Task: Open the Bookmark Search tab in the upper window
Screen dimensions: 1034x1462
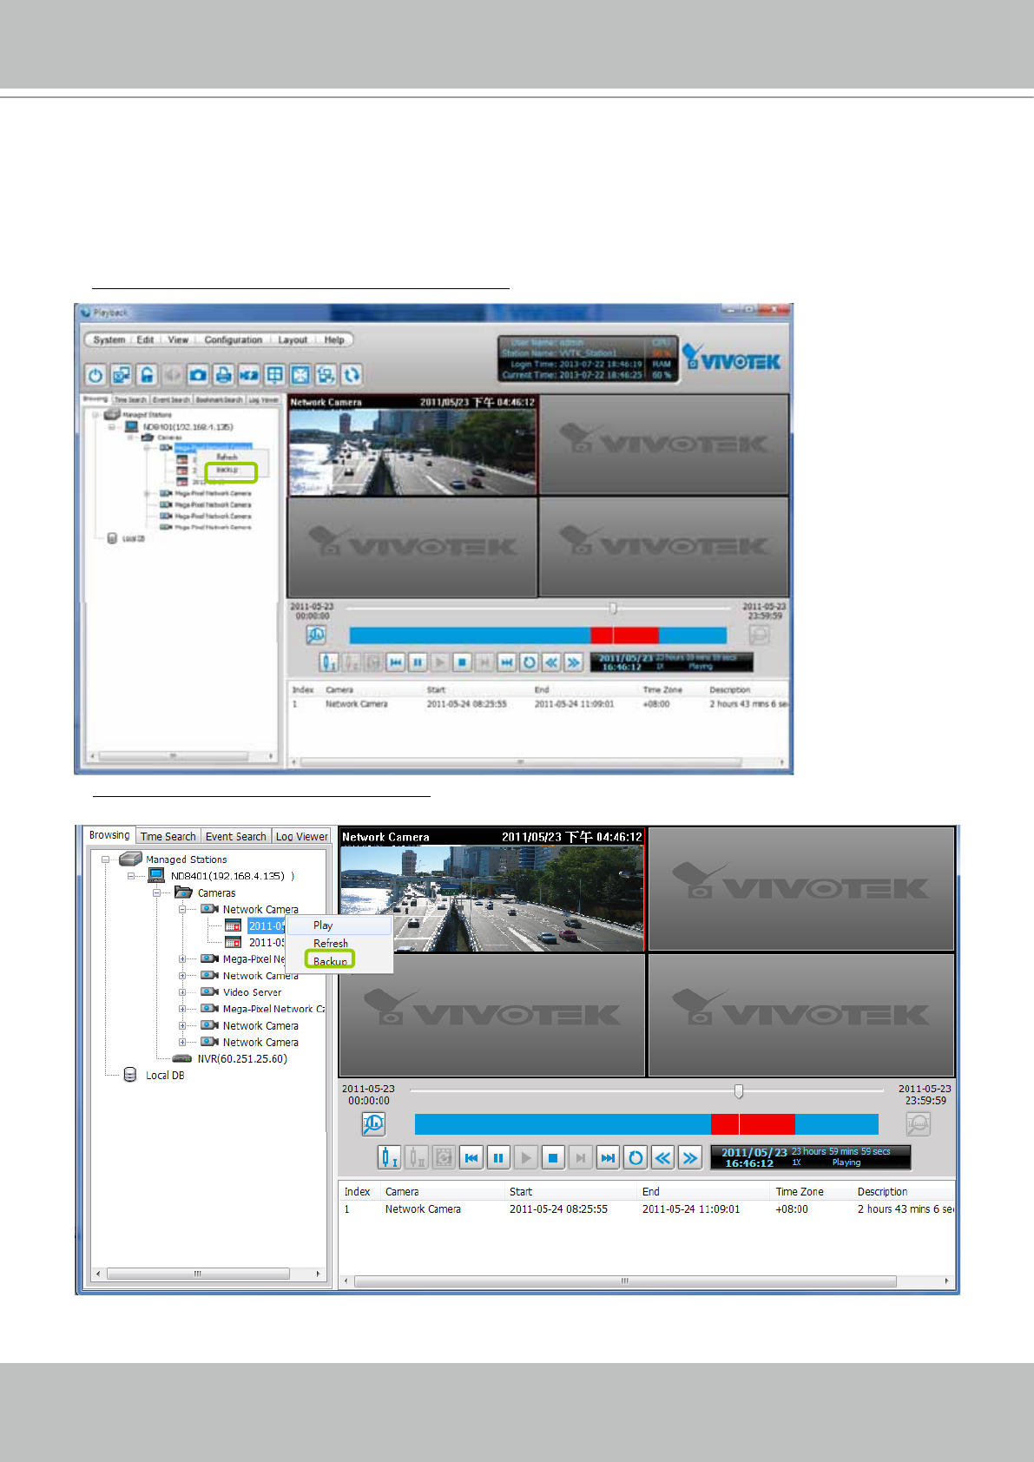Action: pyautogui.click(x=219, y=399)
